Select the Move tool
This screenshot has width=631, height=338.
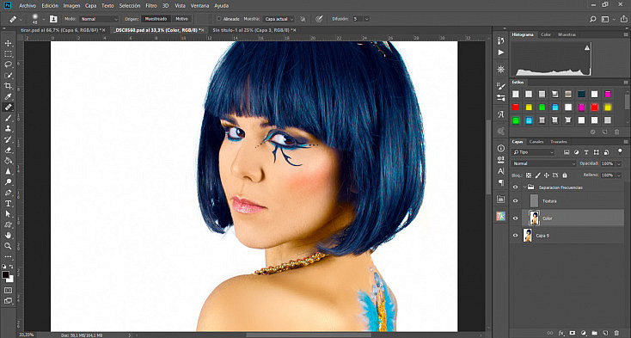click(x=8, y=43)
